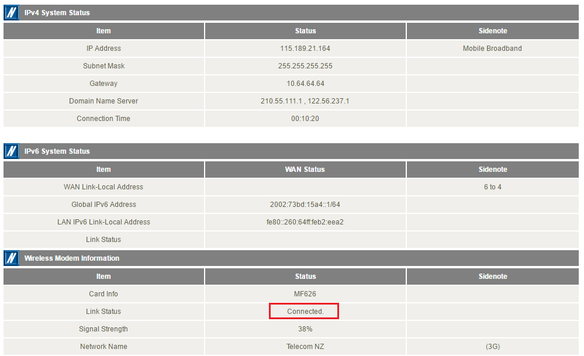The image size is (584, 356).
Task: Click the Status header in the IPv4 table
Action: pos(305,31)
